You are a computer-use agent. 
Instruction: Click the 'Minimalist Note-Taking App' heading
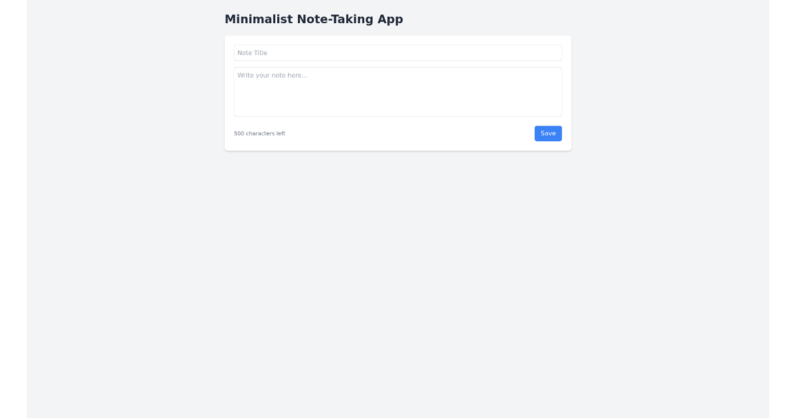(x=314, y=19)
